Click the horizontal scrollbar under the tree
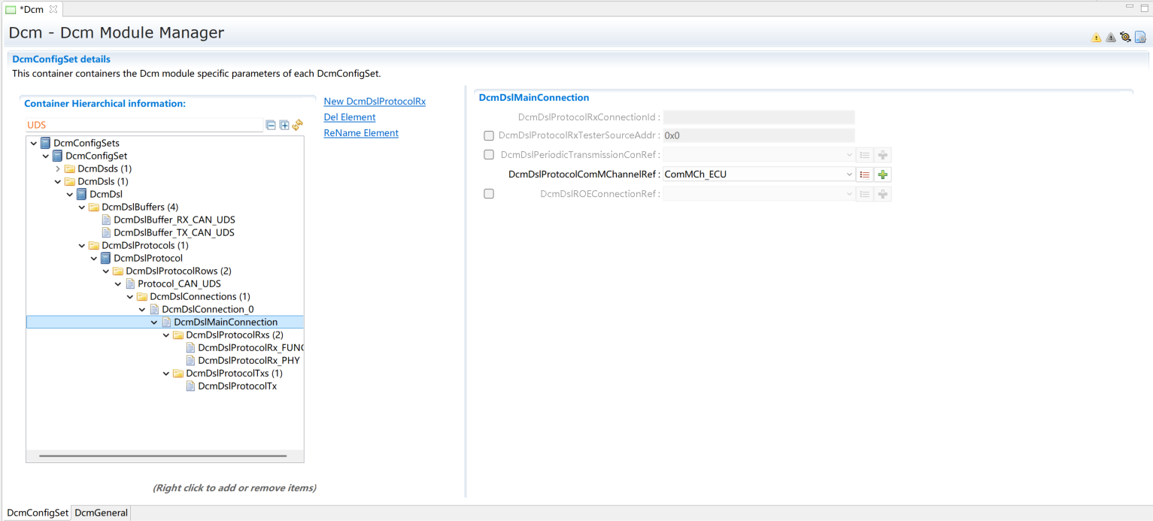 pyautogui.click(x=162, y=456)
